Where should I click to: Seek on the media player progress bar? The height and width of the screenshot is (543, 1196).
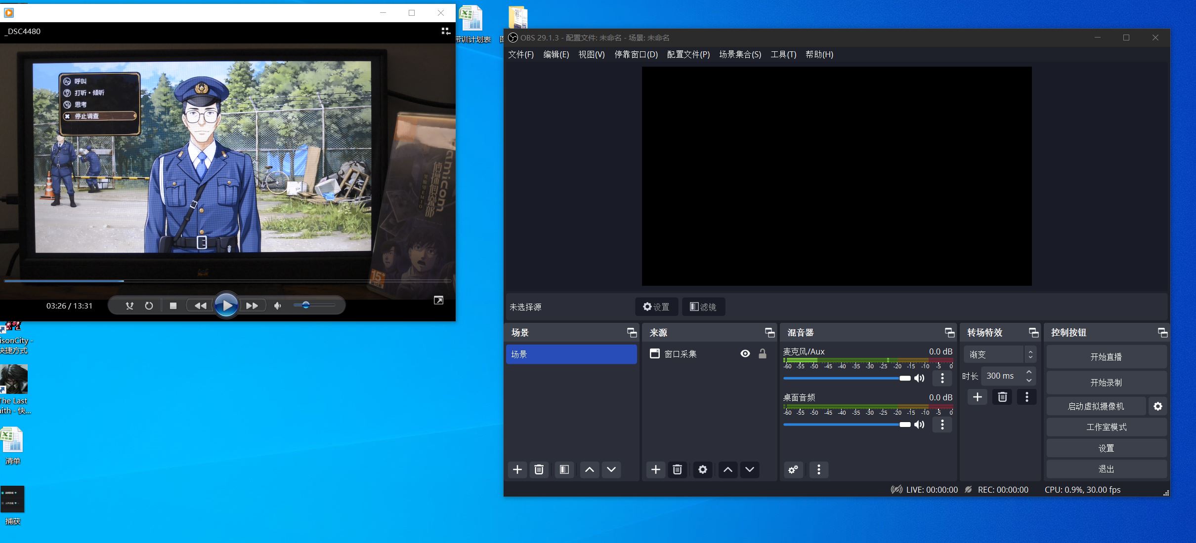[x=228, y=281]
